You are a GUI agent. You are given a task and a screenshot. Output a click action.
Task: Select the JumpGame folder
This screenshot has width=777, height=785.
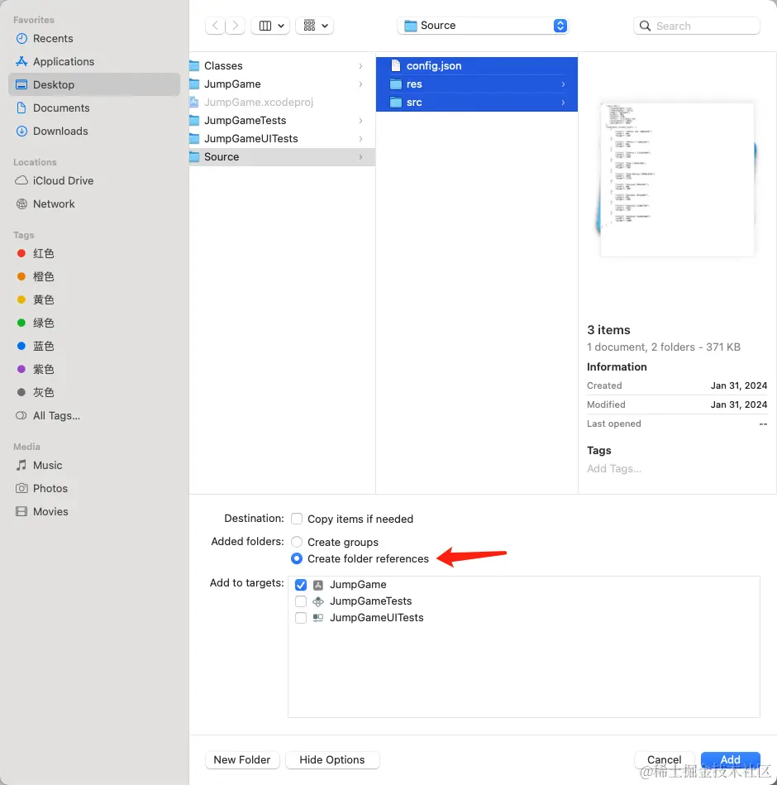282,84
